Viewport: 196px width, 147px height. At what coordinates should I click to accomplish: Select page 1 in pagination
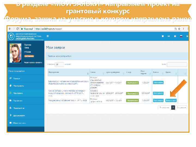[173, 108]
